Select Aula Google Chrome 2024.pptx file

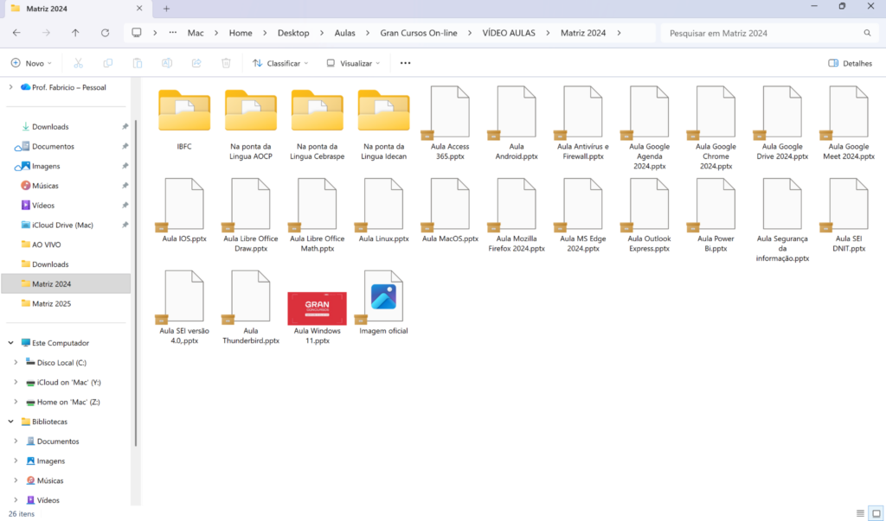pos(716,128)
